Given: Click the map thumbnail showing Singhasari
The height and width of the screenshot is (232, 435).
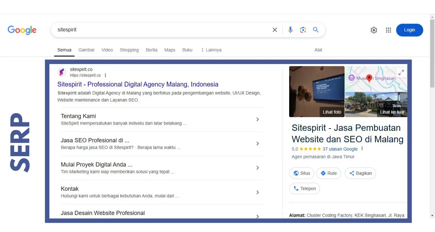Looking at the screenshot, I should [x=376, y=79].
